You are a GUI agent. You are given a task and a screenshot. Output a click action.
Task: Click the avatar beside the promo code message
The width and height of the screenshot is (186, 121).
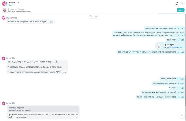[3, 58]
